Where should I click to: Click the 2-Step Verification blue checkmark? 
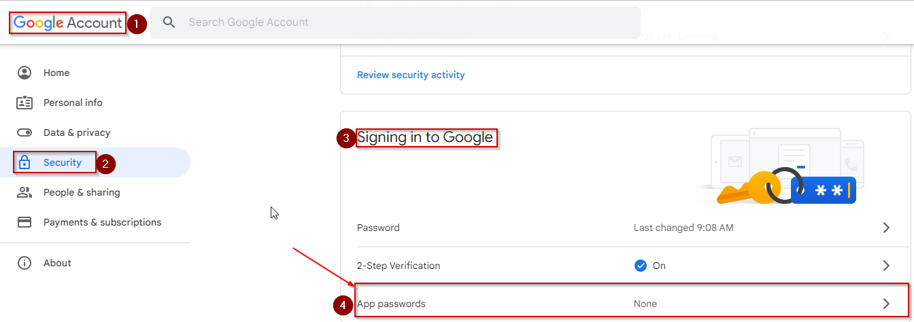click(x=640, y=266)
